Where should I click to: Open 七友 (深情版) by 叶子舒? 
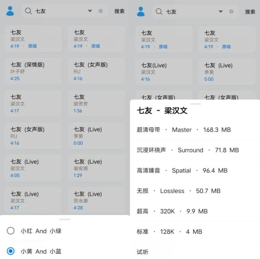point(33,71)
